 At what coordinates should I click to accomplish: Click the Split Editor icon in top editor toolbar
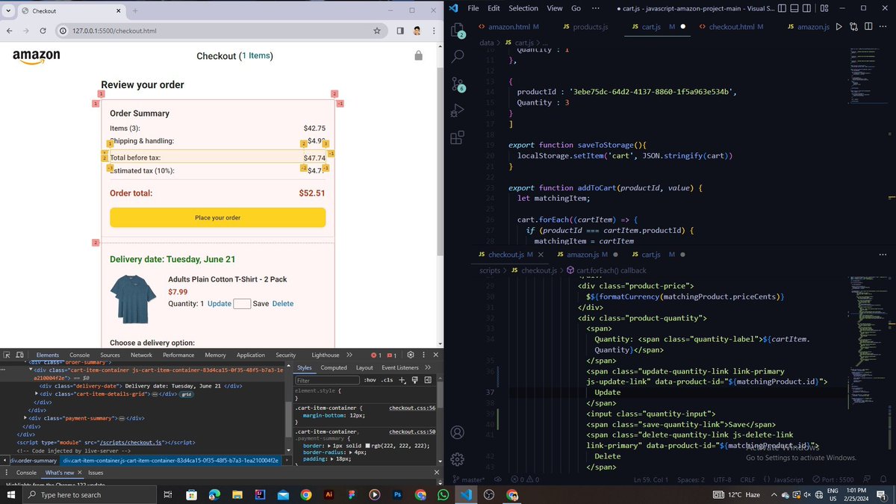coord(870,27)
